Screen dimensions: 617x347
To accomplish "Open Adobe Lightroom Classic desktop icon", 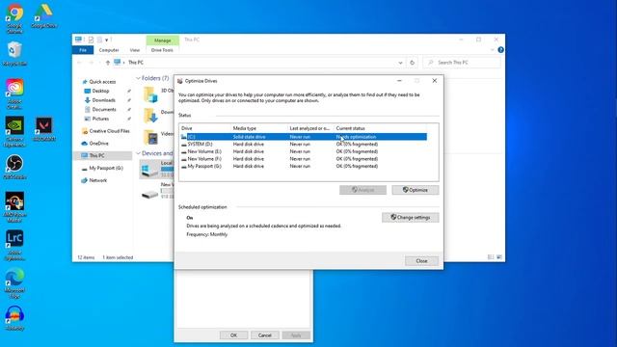I will tap(14, 245).
